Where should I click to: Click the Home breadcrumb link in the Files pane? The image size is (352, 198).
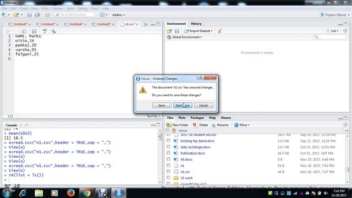click(x=183, y=131)
